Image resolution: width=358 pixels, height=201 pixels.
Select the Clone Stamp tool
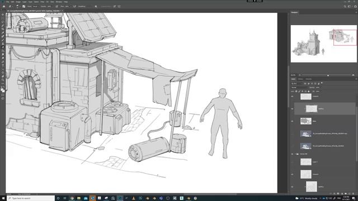coord(3,44)
